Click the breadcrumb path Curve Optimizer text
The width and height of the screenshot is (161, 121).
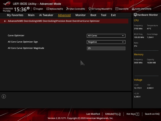(91, 21)
